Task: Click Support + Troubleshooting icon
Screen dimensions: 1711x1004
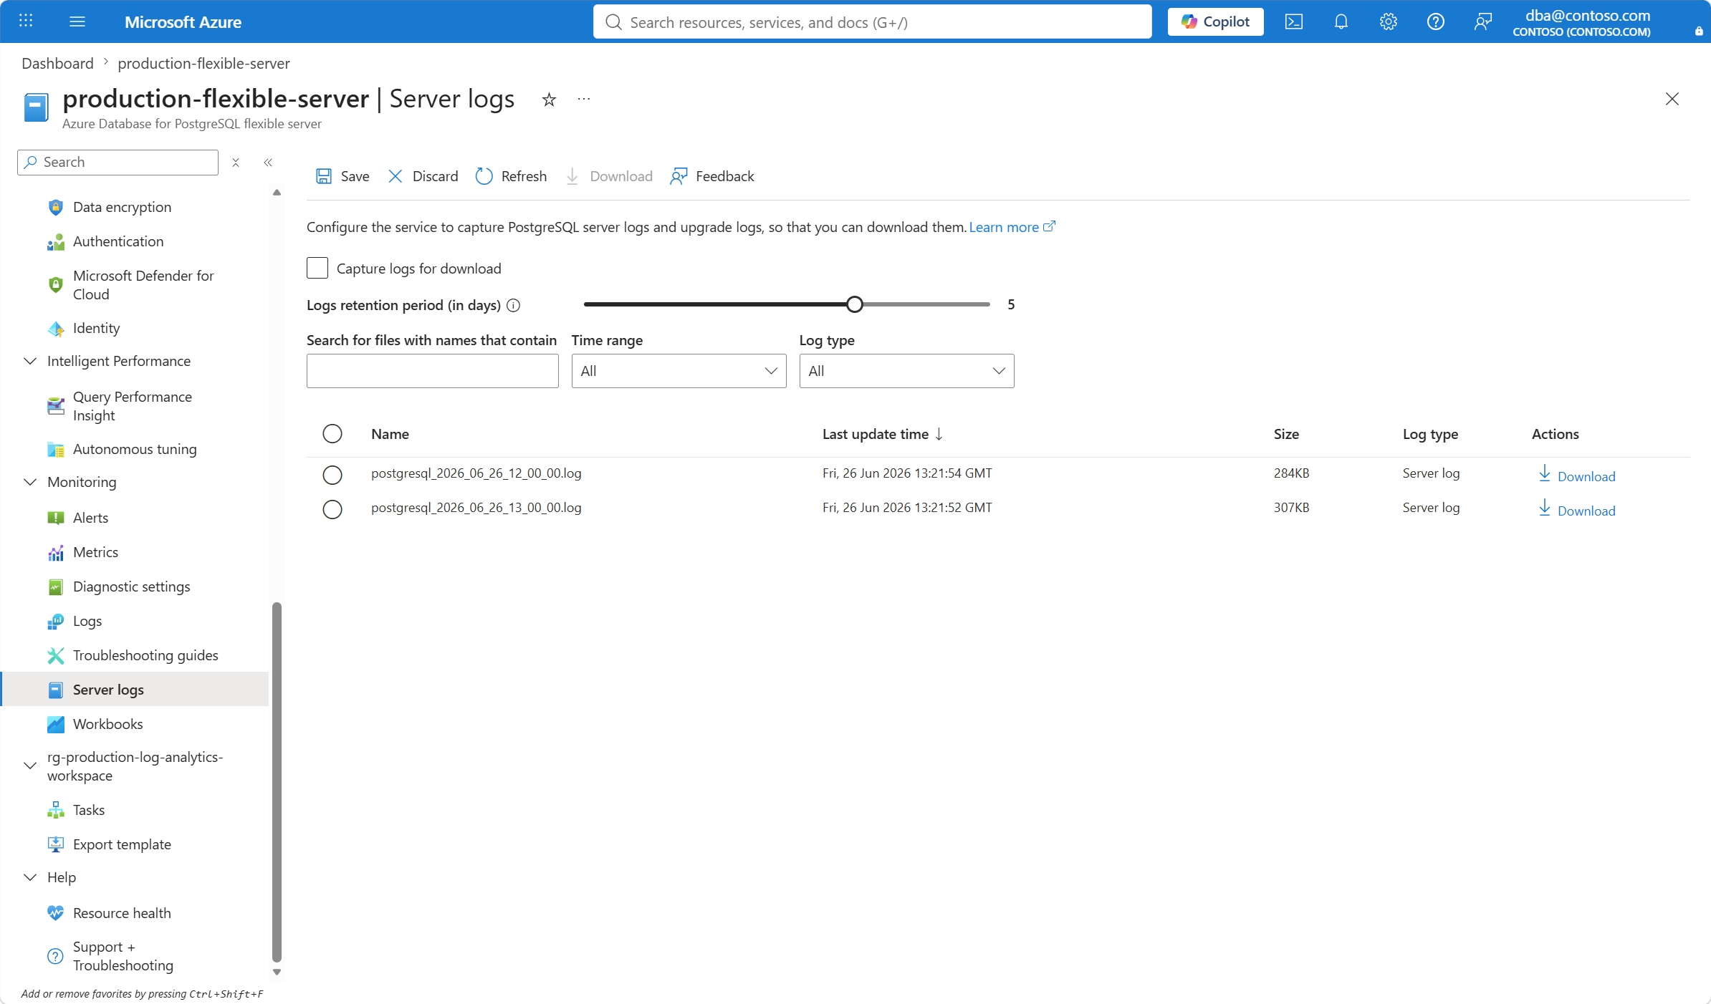Action: click(55, 956)
